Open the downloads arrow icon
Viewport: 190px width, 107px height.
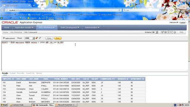pyautogui.click(x=172, y=10)
